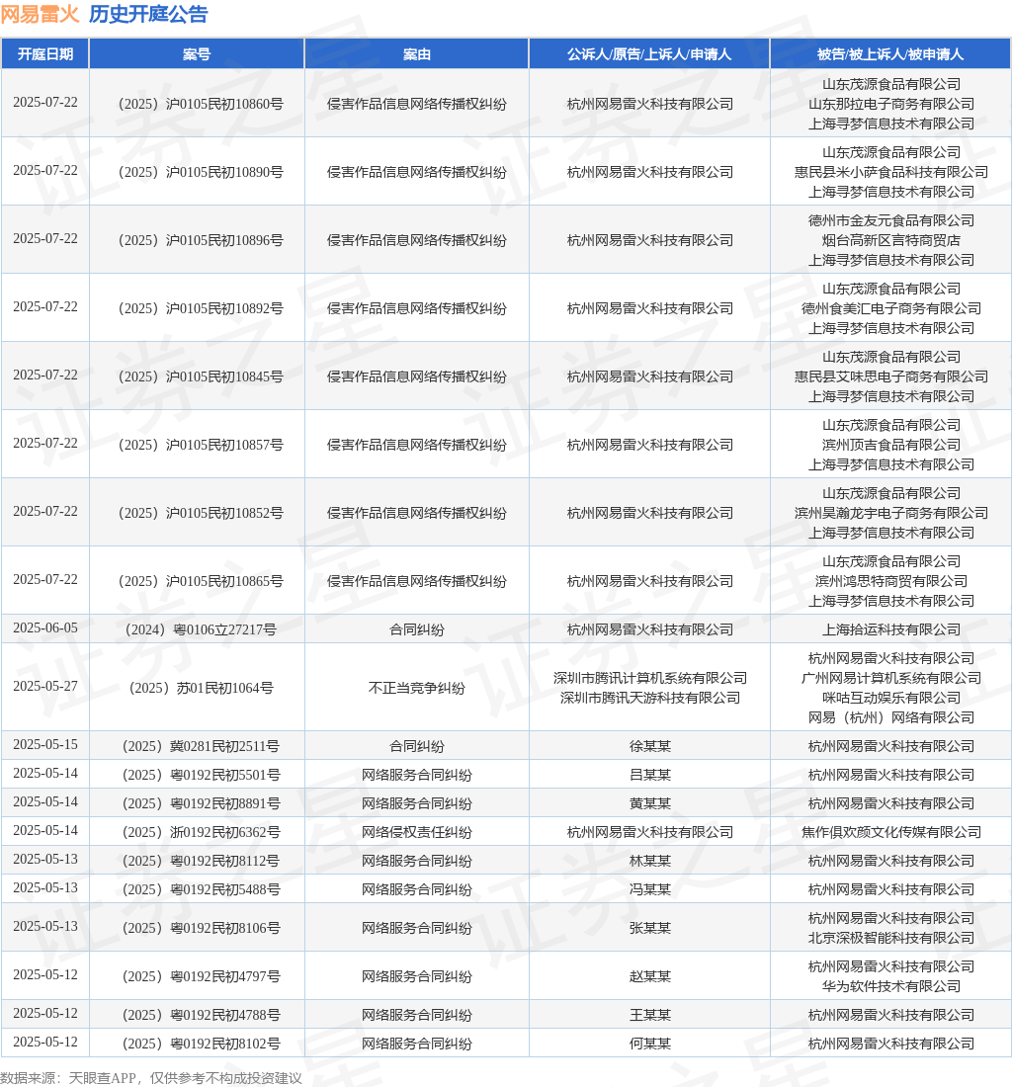Click defendant 滨州顶吉食品有限公司
This screenshot has width=1012, height=1087.
(891, 445)
